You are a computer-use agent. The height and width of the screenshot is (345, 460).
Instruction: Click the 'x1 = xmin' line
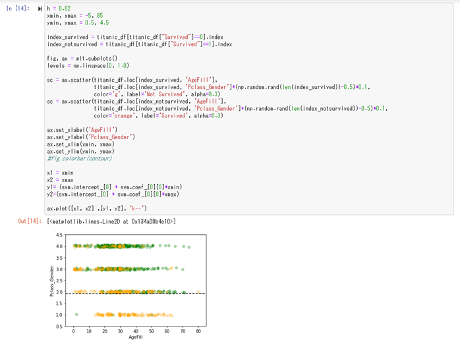[x=60, y=173]
